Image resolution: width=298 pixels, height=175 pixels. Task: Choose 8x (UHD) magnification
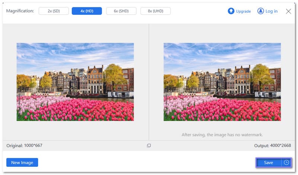coord(155,11)
